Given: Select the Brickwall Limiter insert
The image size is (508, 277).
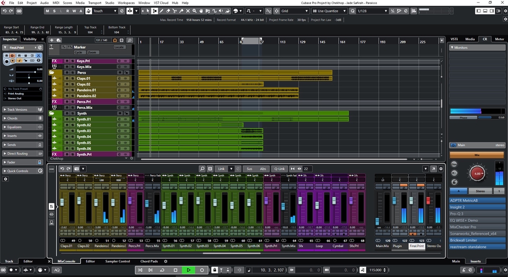Looking at the screenshot, I should (477, 240).
